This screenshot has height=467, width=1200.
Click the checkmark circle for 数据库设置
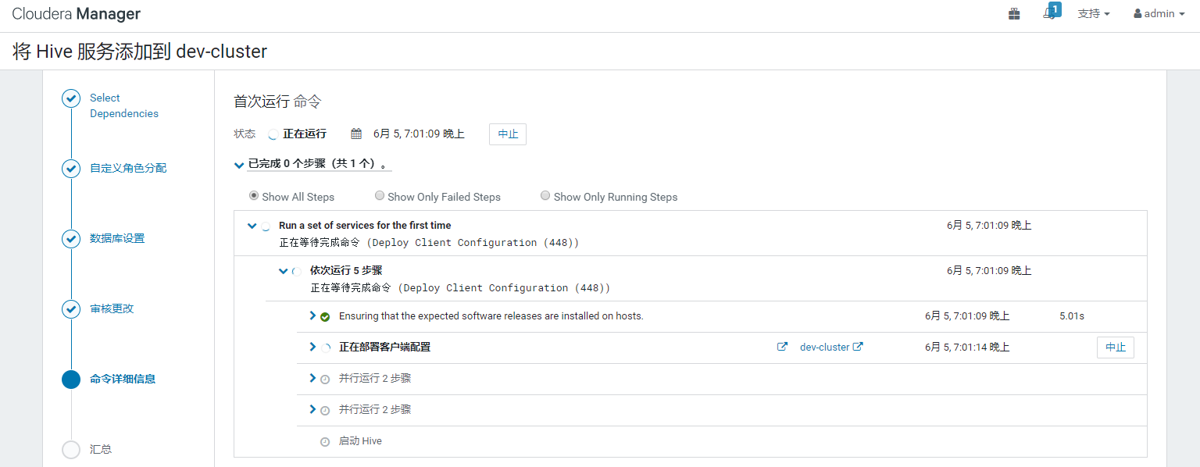click(x=71, y=239)
